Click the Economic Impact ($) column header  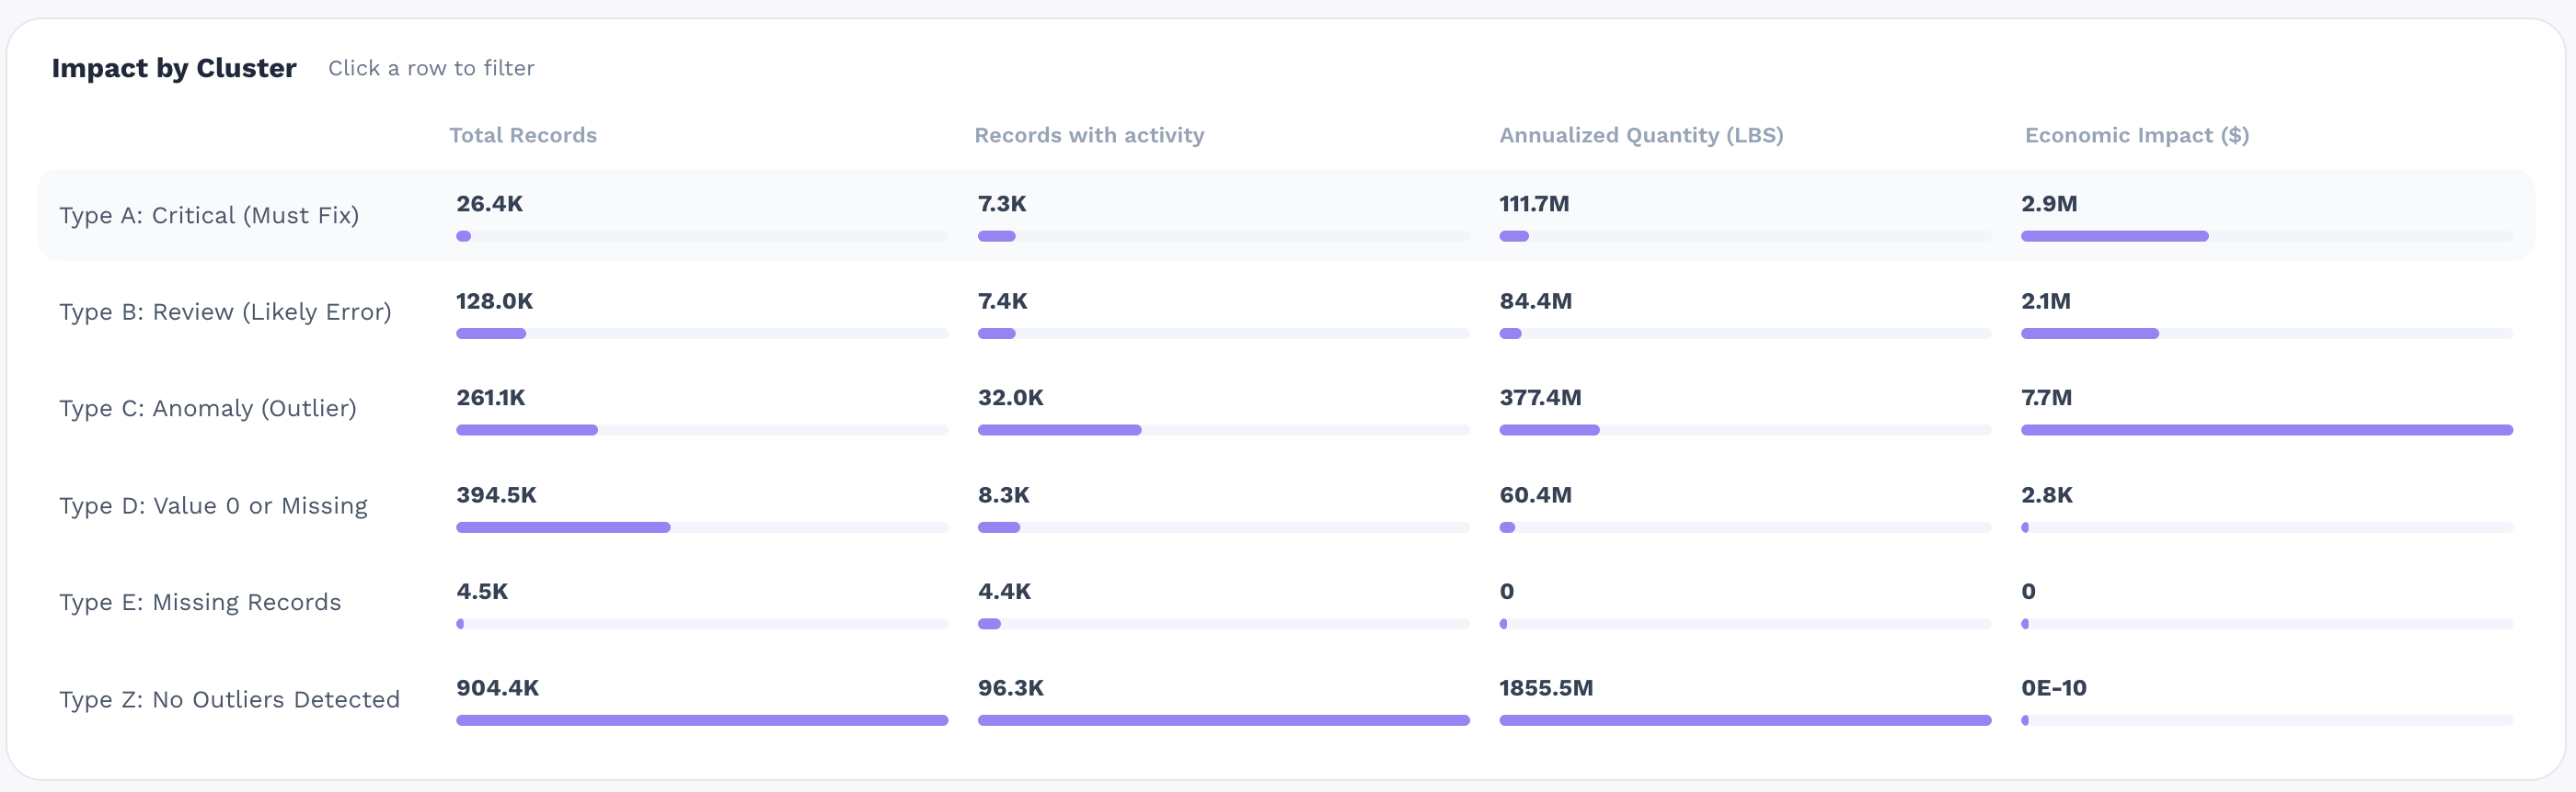(2136, 136)
